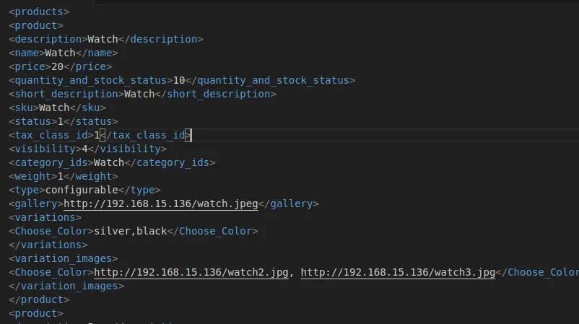Viewport: 579px width, 324px height.
Task: Click the closing variations tag
Action: pyautogui.click(x=48, y=245)
